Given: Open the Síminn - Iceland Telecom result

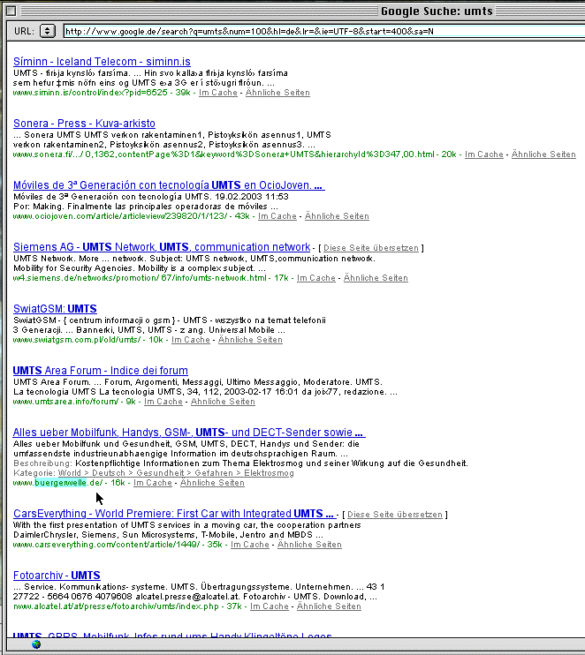Looking at the screenshot, I should pyautogui.click(x=102, y=62).
